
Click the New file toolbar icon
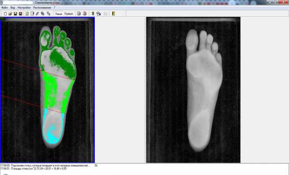[x=5, y=14]
